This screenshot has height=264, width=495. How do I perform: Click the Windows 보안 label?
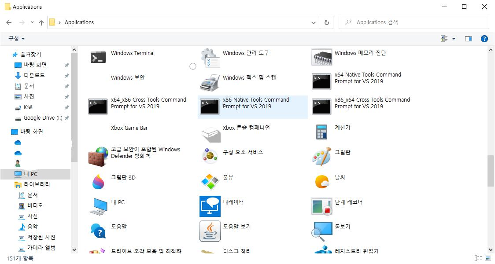(128, 77)
